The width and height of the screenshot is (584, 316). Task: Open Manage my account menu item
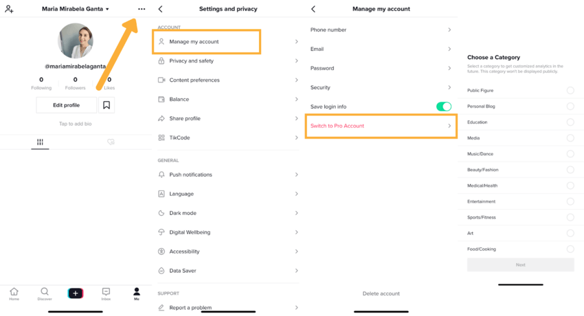[206, 42]
